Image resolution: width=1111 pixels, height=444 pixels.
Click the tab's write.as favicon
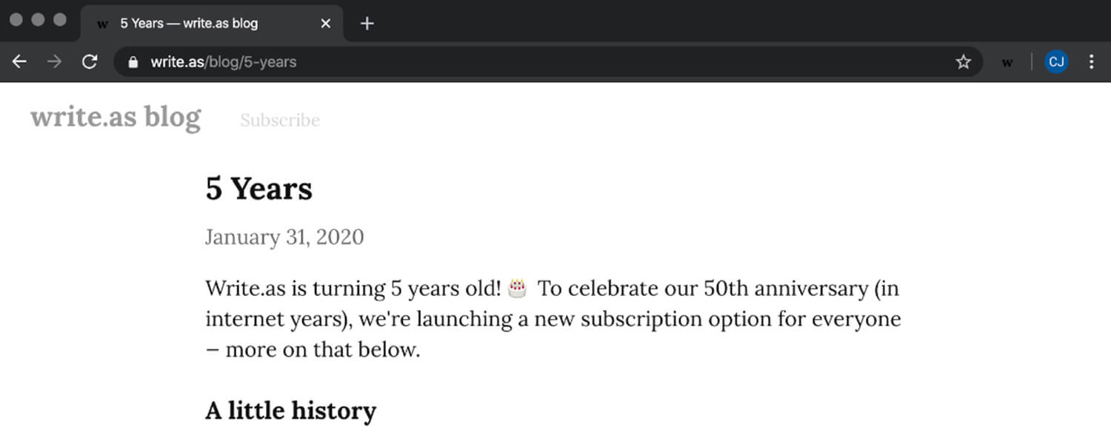tap(103, 24)
